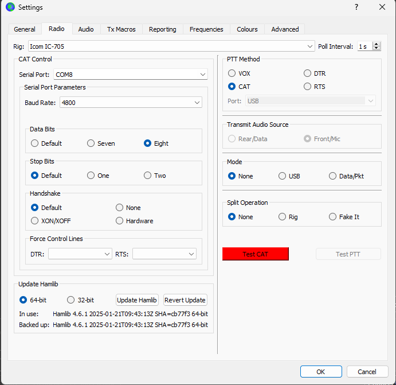396x385 pixels.
Task: Select Default stop bits
Action: click(x=46, y=176)
